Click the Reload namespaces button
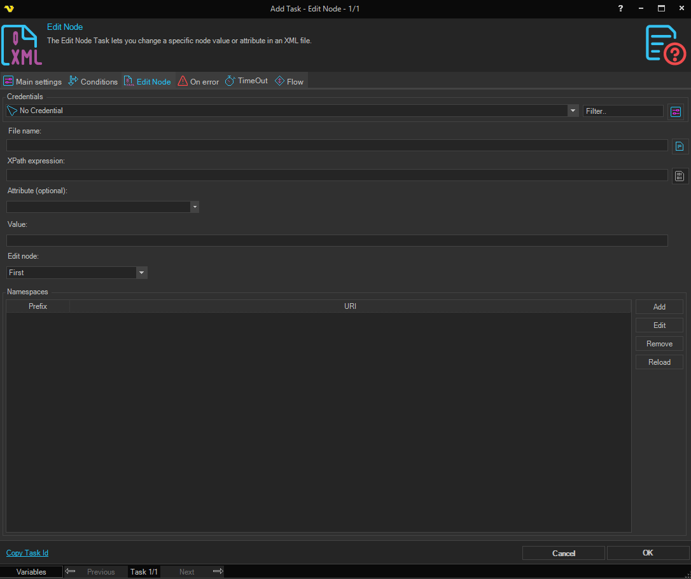 pos(659,362)
